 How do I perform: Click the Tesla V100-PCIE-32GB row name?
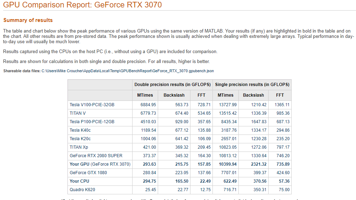pyautogui.click(x=92, y=105)
